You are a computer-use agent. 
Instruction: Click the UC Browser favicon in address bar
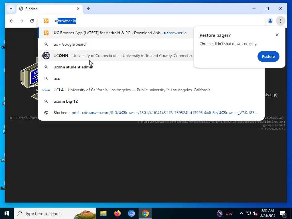[46, 21]
